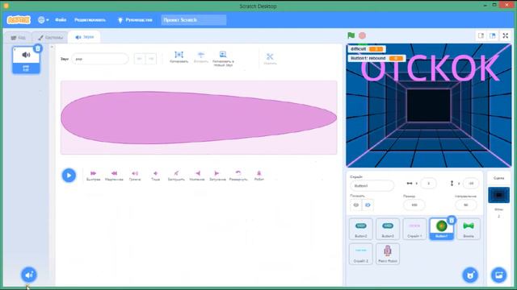Open the File (Файл) menu
This screenshot has height=290, width=517.
point(61,19)
